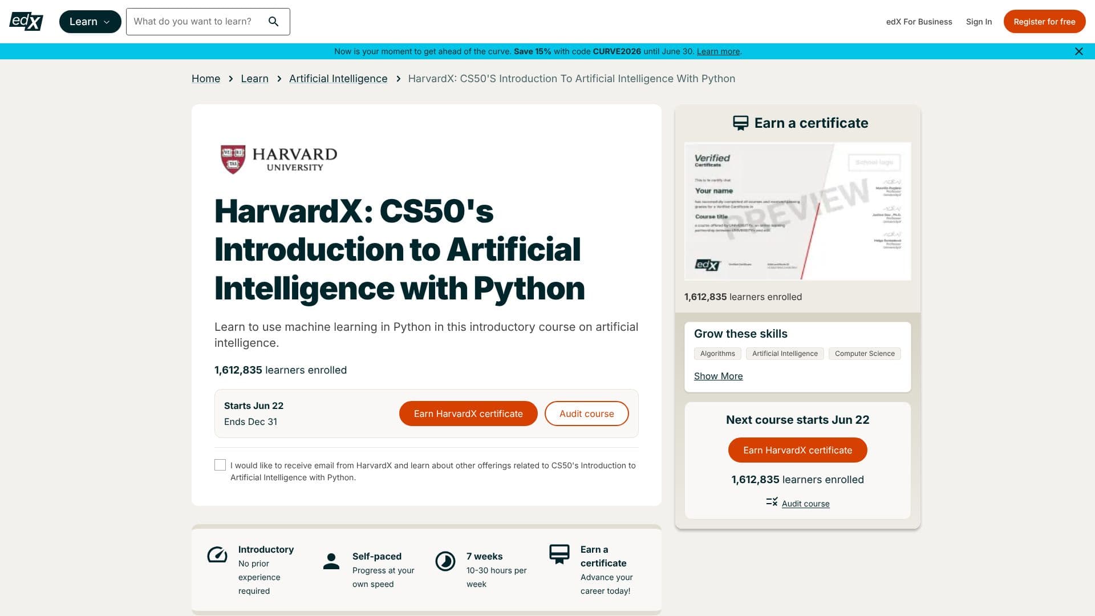The width and height of the screenshot is (1095, 616).
Task: Check the HarvardX email opt-in checkbox
Action: [220, 465]
